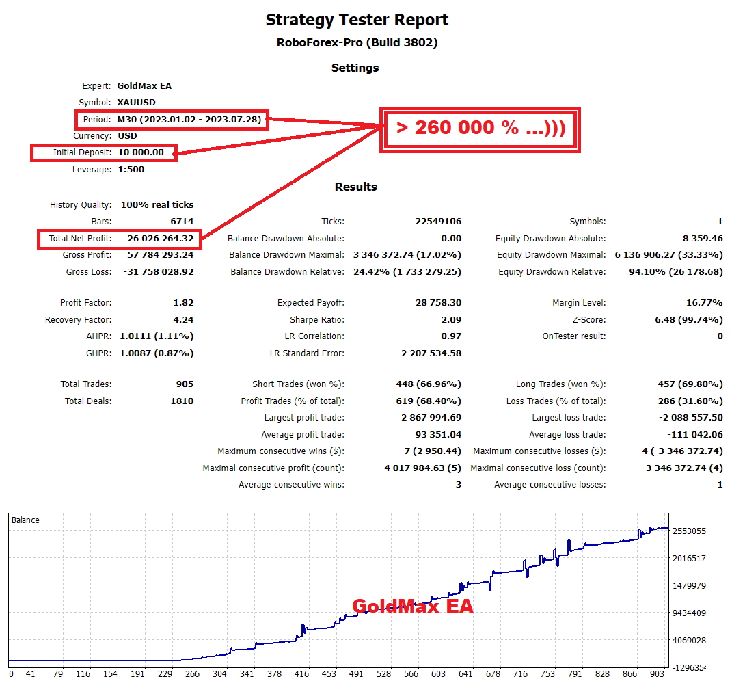Image resolution: width=745 pixels, height=694 pixels.
Task: Click the Bars value 6714
Action: click(182, 222)
